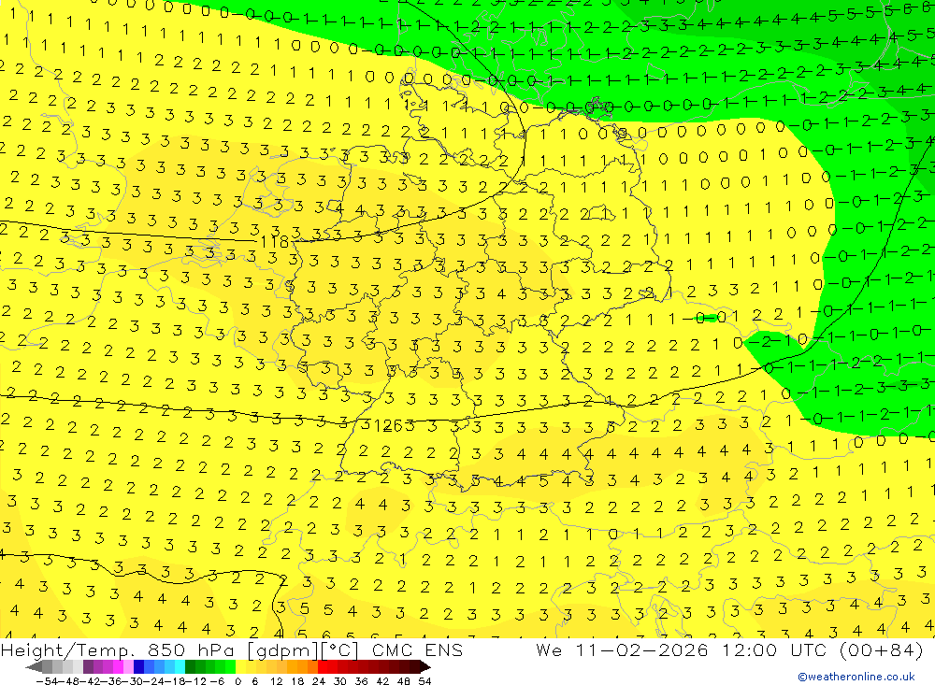Click the '118' height contour label
The width and height of the screenshot is (935, 685).
pyautogui.click(x=275, y=241)
